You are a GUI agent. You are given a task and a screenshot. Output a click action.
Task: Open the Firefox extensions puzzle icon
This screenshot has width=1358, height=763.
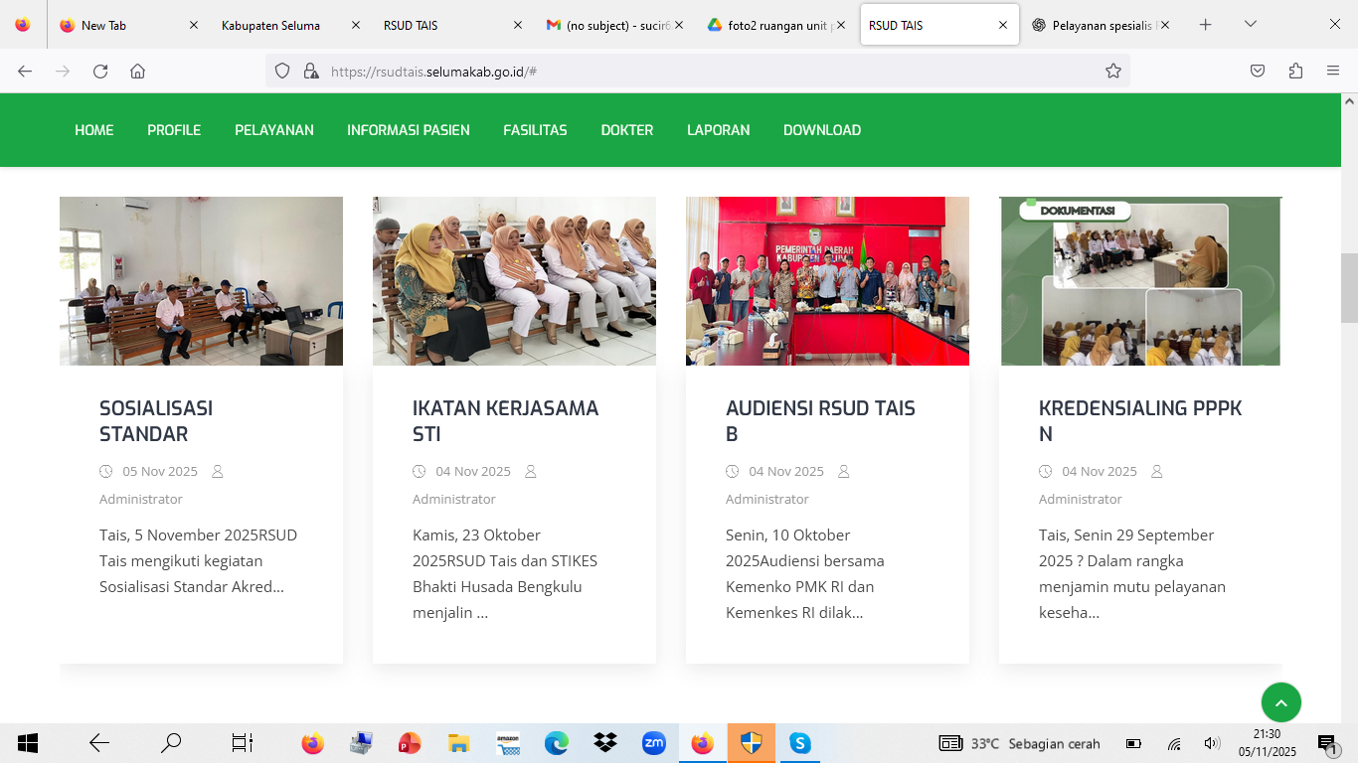[x=1295, y=71]
